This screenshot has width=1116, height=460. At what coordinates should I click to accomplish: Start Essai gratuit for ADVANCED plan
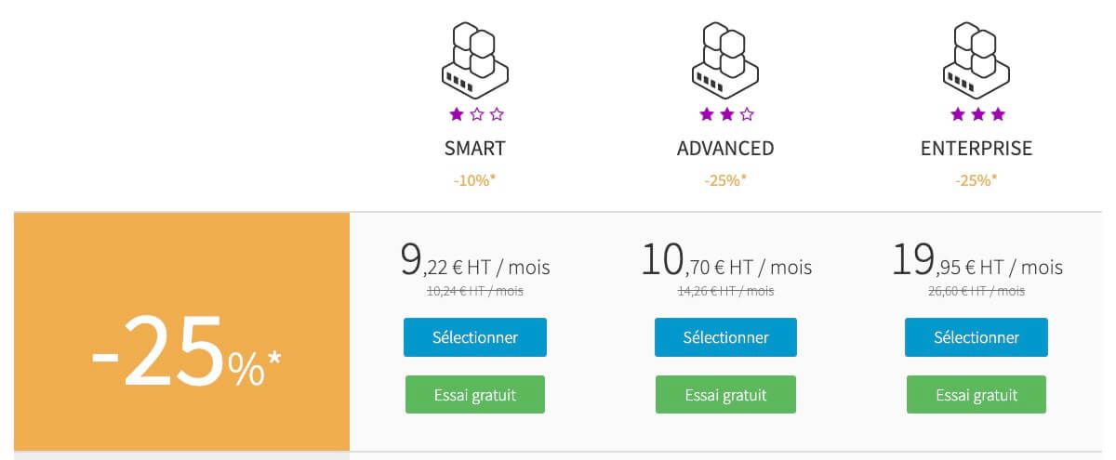[725, 395]
